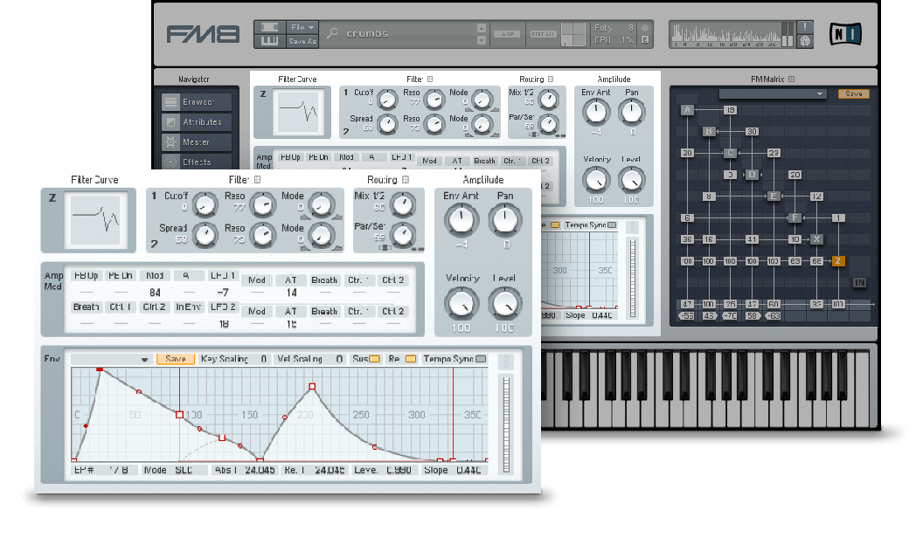Click the Master sun icon in Navigator
The height and width of the screenshot is (559, 909).
tap(170, 141)
